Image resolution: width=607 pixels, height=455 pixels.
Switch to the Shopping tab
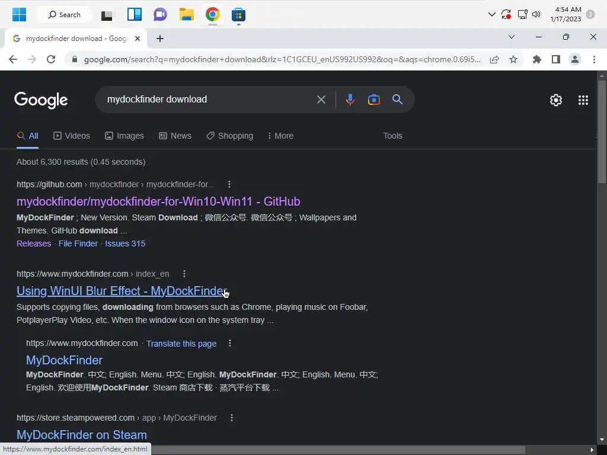[x=230, y=136]
